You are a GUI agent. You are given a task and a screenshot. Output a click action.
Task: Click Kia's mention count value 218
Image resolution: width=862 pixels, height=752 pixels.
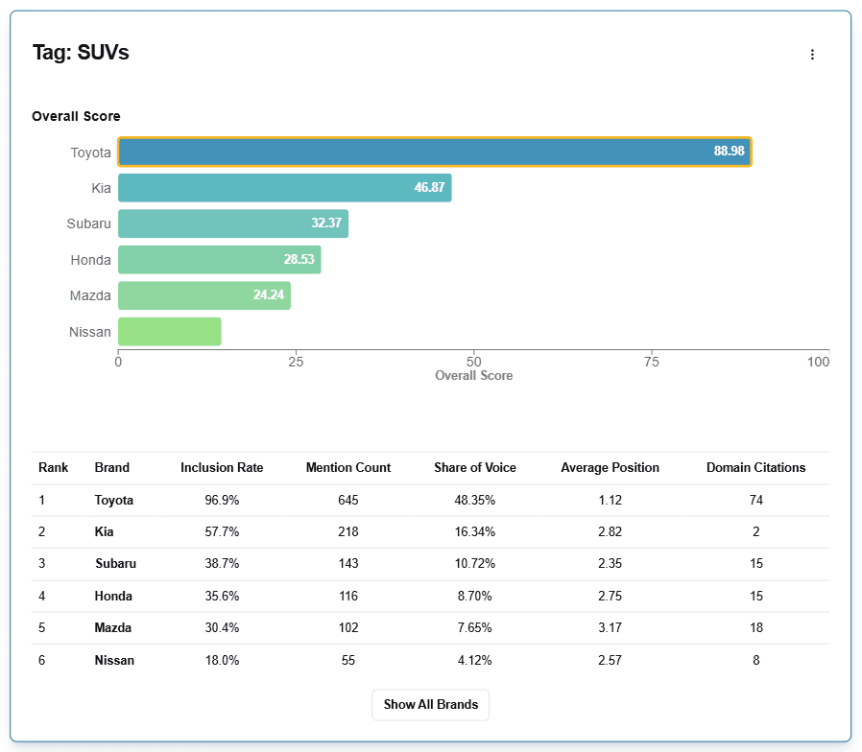[348, 531]
